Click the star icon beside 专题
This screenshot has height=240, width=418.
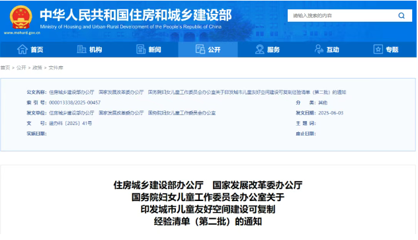378,50
